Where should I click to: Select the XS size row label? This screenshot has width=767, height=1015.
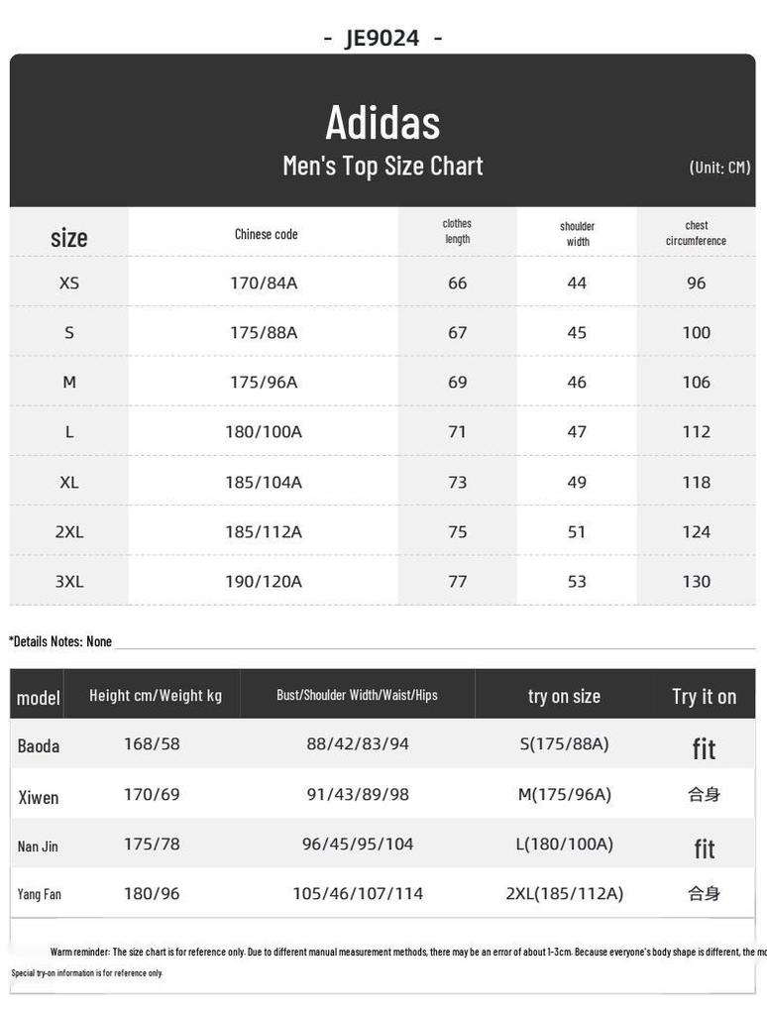click(x=68, y=282)
